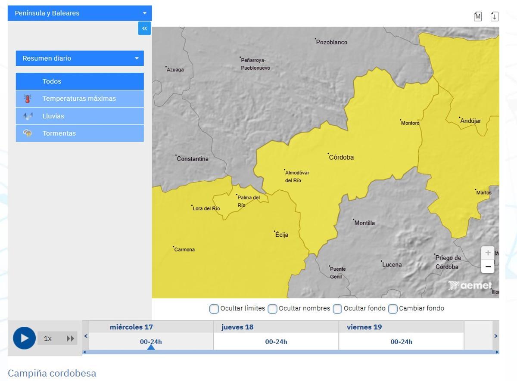Zoom out the map with minus button

coord(488,266)
